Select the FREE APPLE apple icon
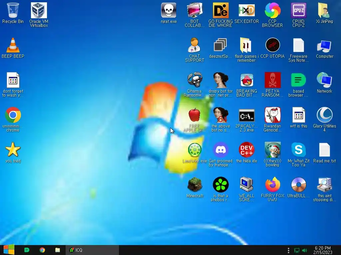This screenshot has width=341, height=255. click(194, 115)
